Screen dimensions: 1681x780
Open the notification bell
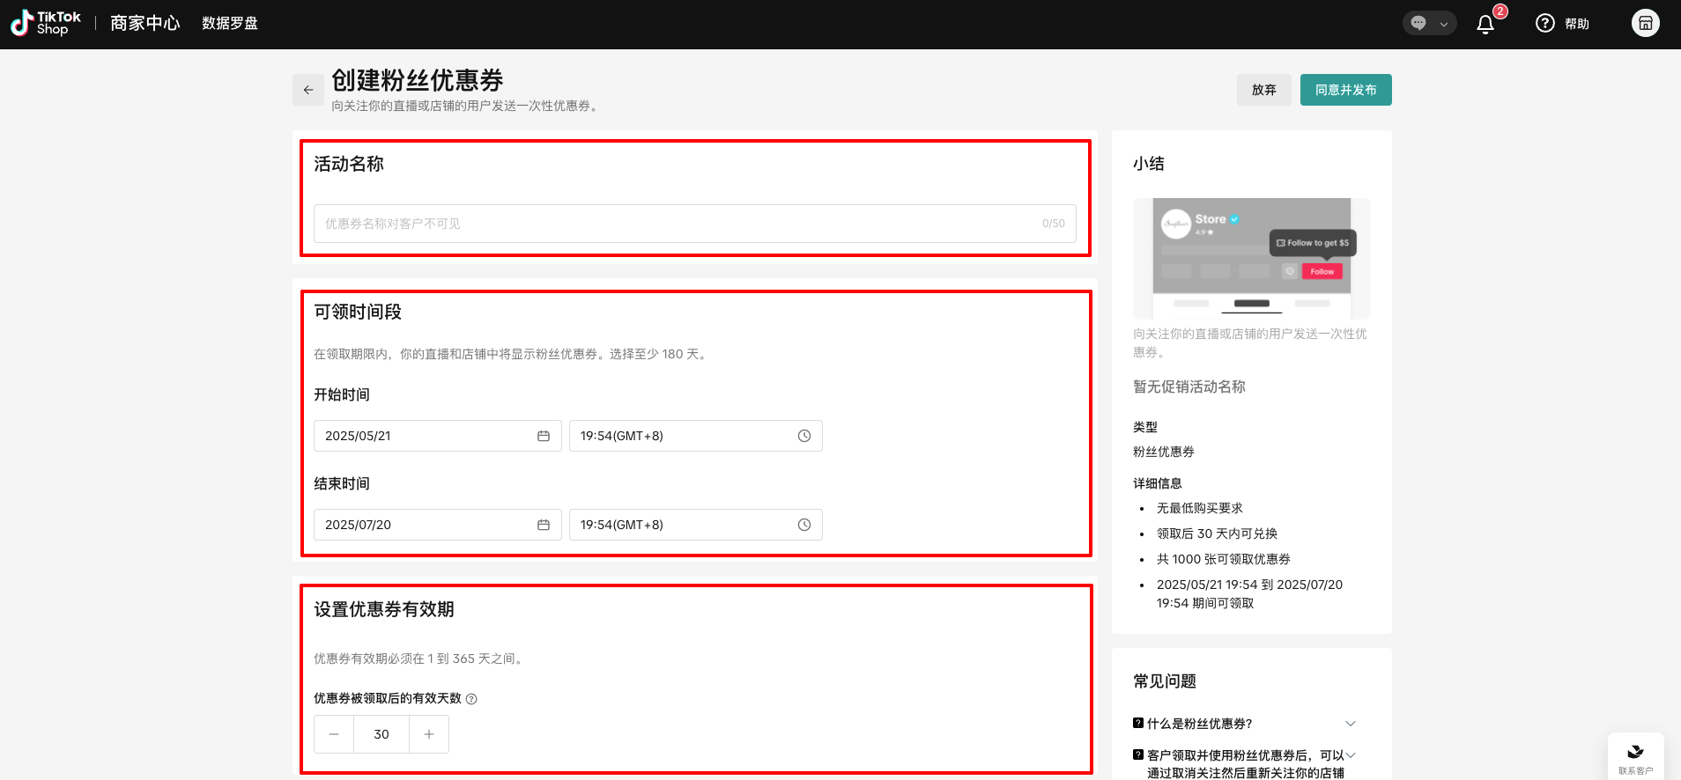click(x=1485, y=24)
